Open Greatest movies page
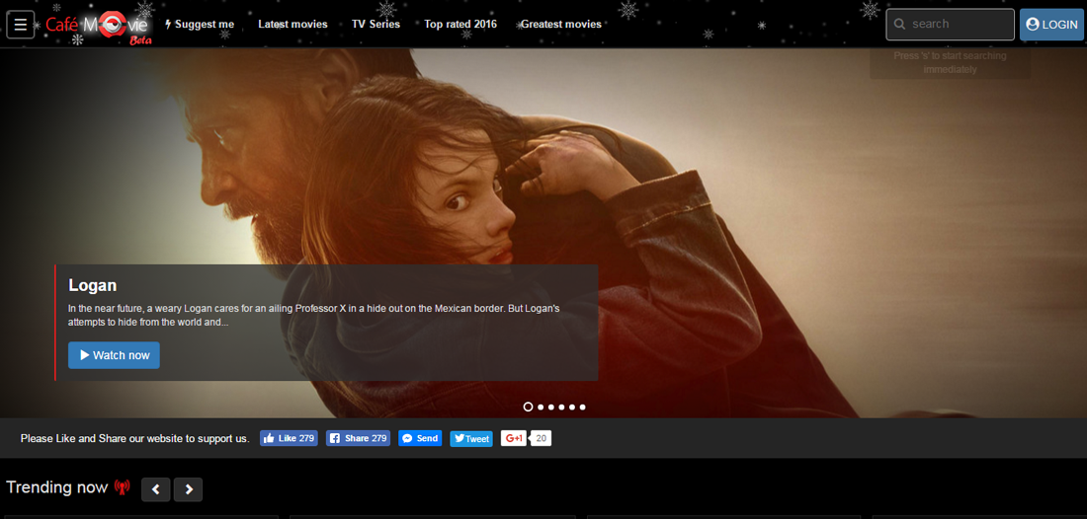The width and height of the screenshot is (1087, 519). [561, 25]
